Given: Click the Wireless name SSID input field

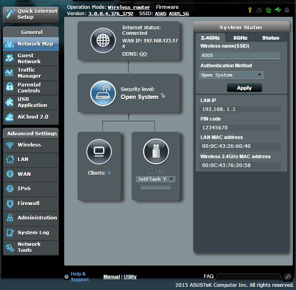Looking at the screenshot, I should (240, 55).
